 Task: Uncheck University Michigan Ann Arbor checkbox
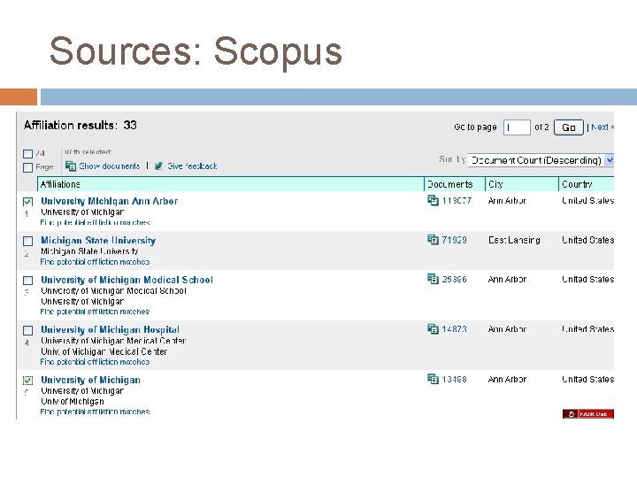coord(27,202)
